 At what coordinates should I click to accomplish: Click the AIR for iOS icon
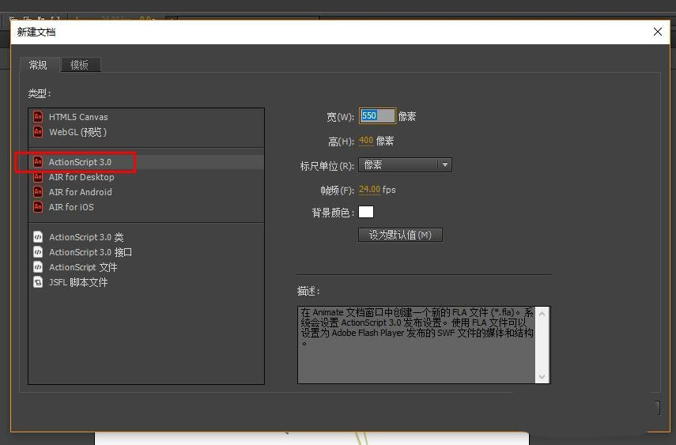38,207
